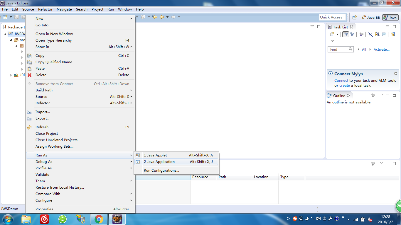Viewport: 401px width, 225px height.
Task: Minimize the editor area
Action: 312,26
